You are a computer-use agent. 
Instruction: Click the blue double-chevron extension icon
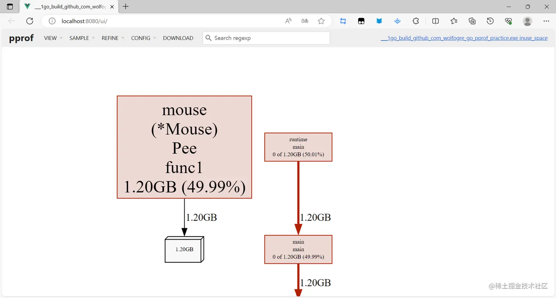398,21
